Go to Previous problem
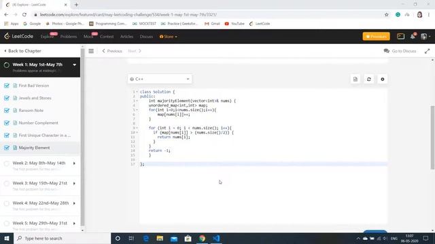Screen dimensions: 435x244 pos(112,51)
